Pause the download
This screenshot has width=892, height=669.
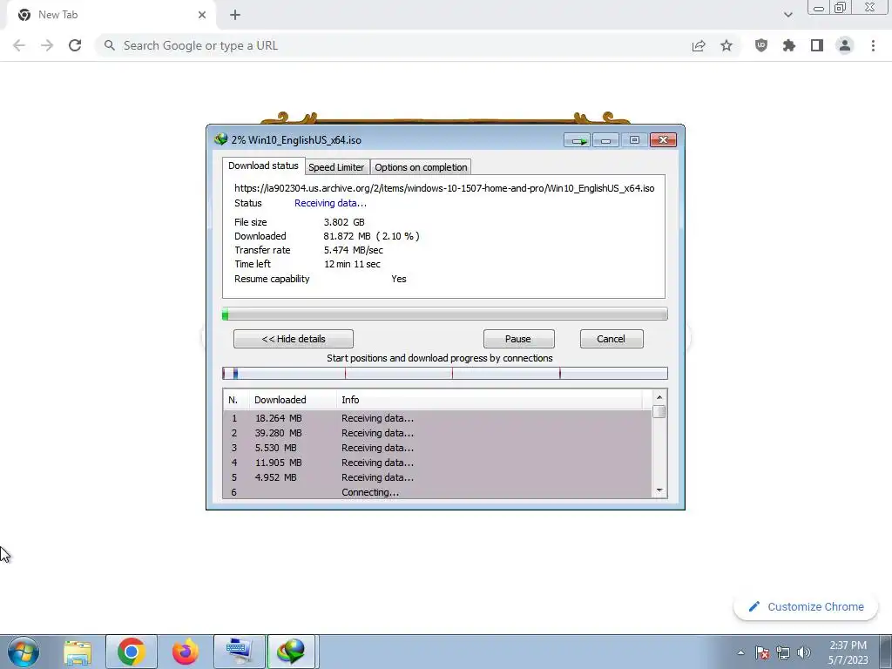click(x=518, y=339)
